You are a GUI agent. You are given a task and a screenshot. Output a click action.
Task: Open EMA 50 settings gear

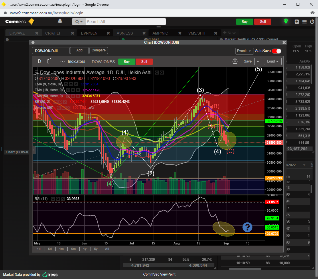click(73, 96)
